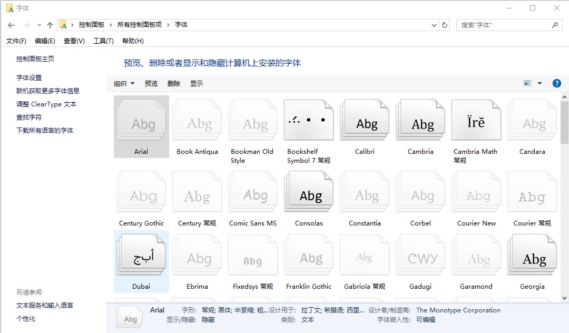Open the 工具(T) menu
This screenshot has height=333, width=569.
coord(103,41)
